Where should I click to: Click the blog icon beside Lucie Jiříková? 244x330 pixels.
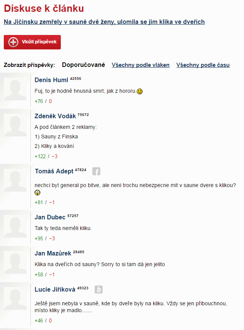tap(98, 290)
